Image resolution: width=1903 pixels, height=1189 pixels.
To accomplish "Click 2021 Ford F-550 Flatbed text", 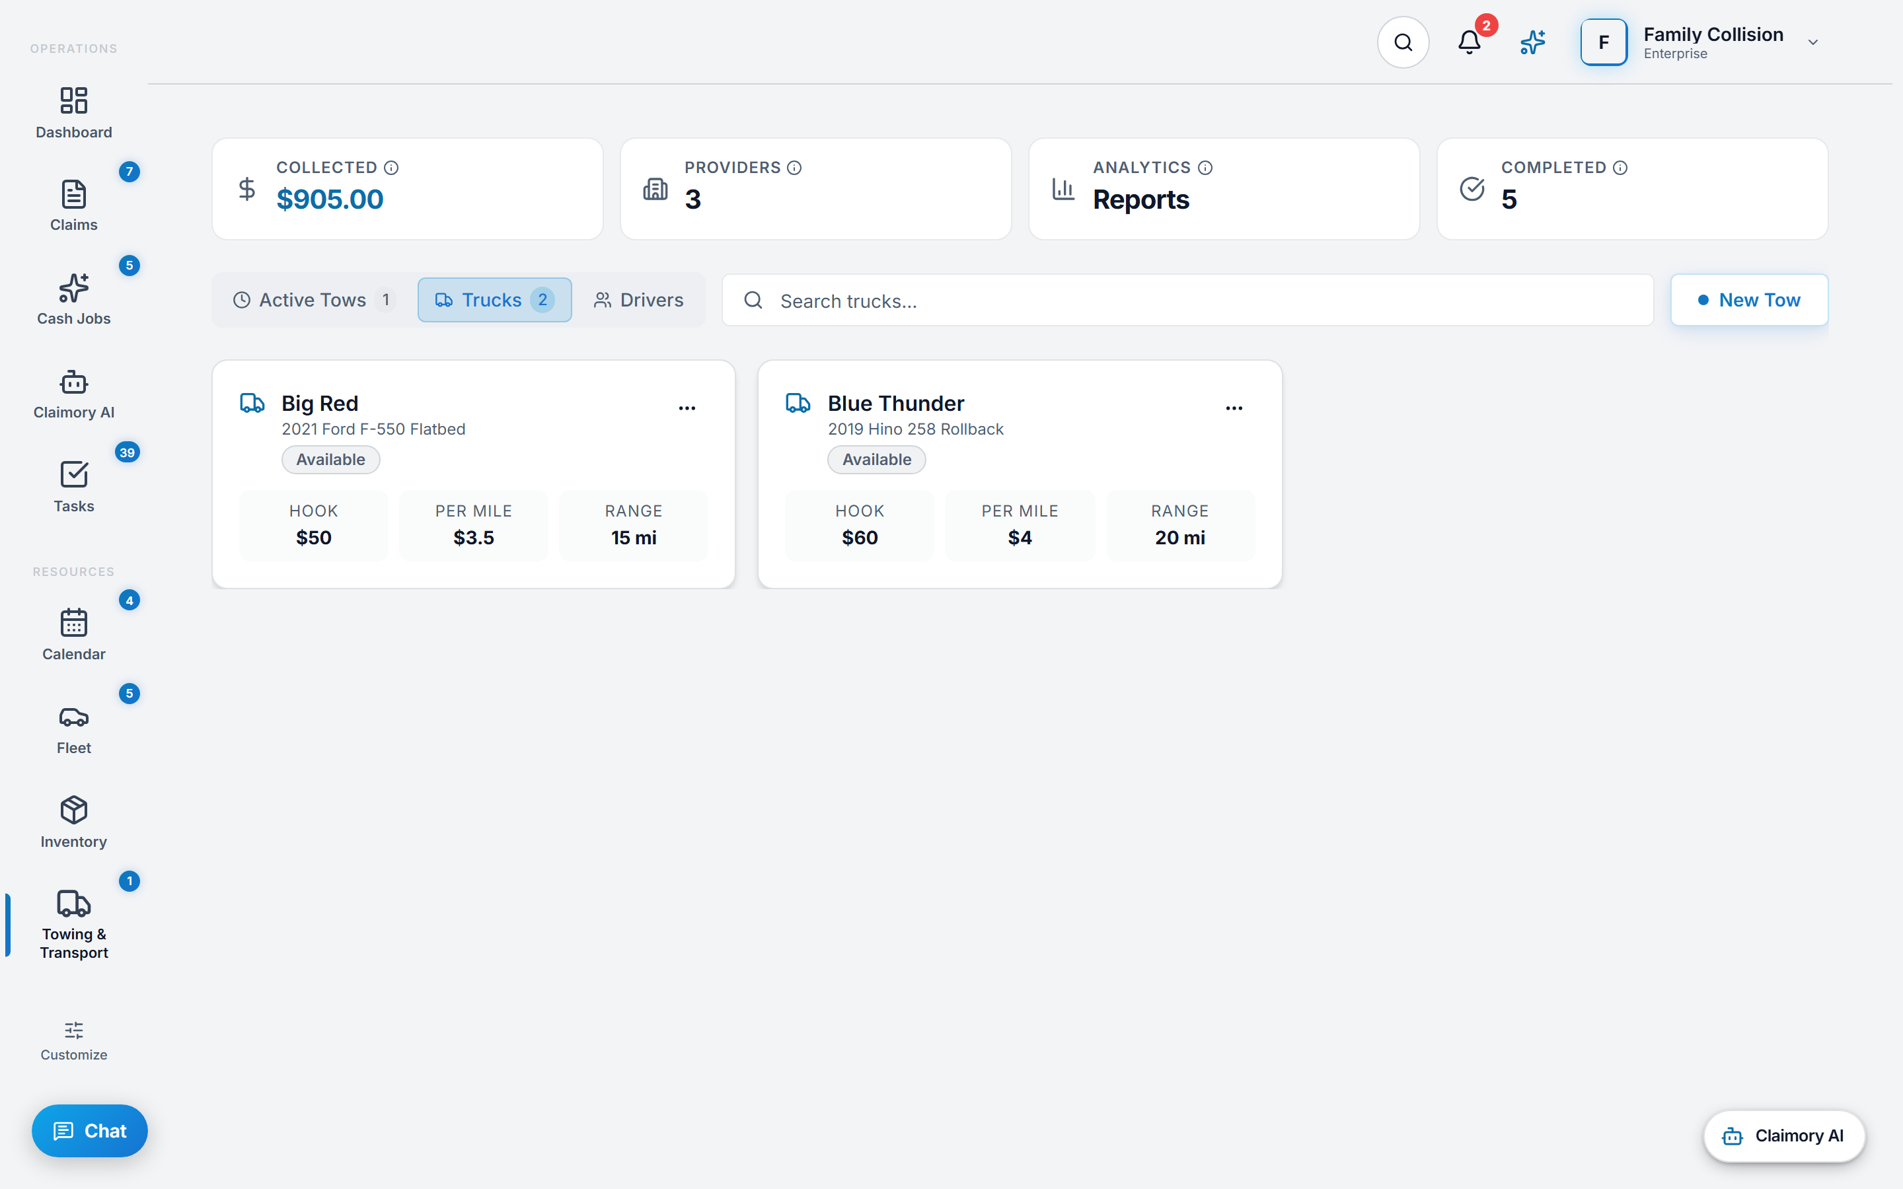I will [x=373, y=429].
